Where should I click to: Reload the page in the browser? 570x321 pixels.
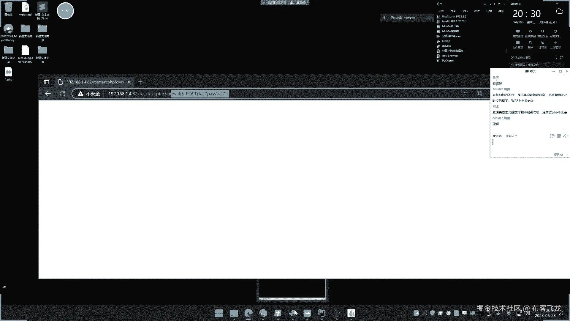62,94
